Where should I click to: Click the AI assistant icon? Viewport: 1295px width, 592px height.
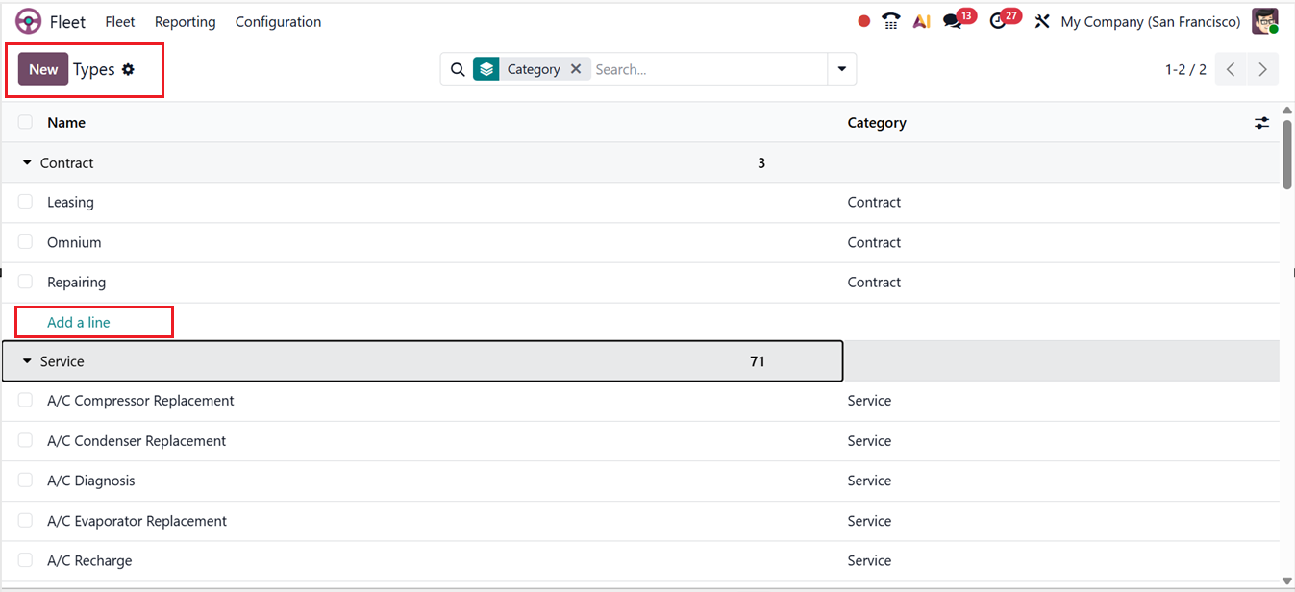921,21
